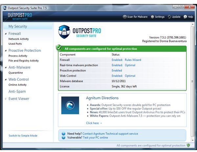
Task: Click the Help question mark icon
Action: point(185,17)
